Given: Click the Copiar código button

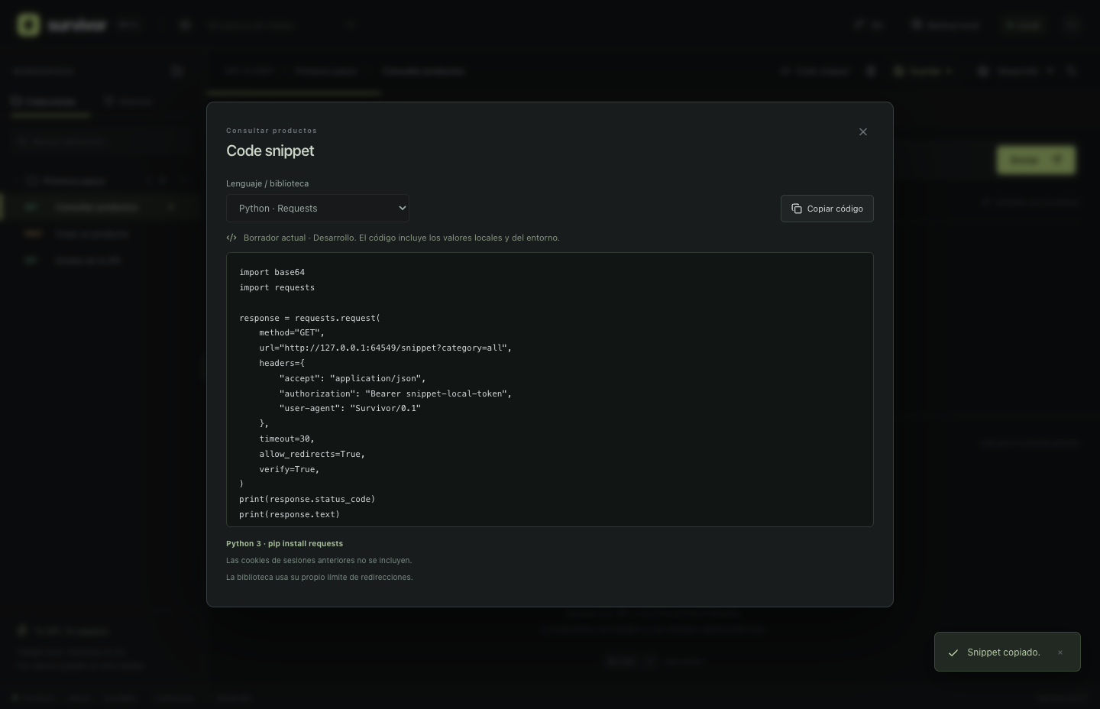Looking at the screenshot, I should [827, 209].
